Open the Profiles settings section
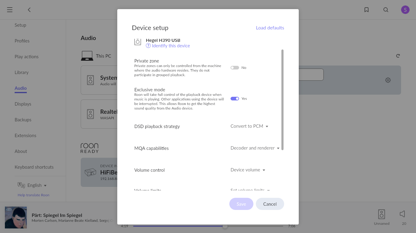Viewport: 416px width, 233px height. coord(22,41)
